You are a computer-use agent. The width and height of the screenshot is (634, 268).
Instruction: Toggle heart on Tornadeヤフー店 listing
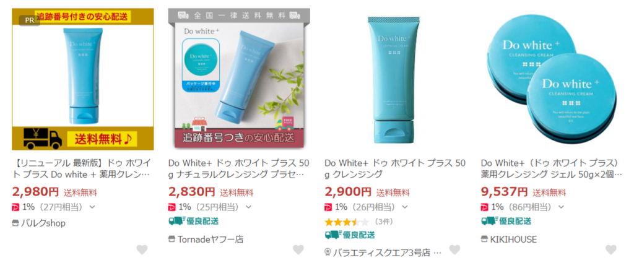pyautogui.click(x=298, y=250)
